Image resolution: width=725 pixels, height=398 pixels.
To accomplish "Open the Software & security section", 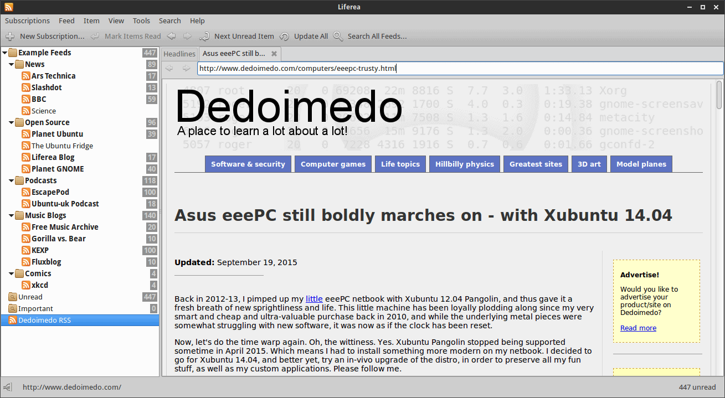I will click(248, 164).
